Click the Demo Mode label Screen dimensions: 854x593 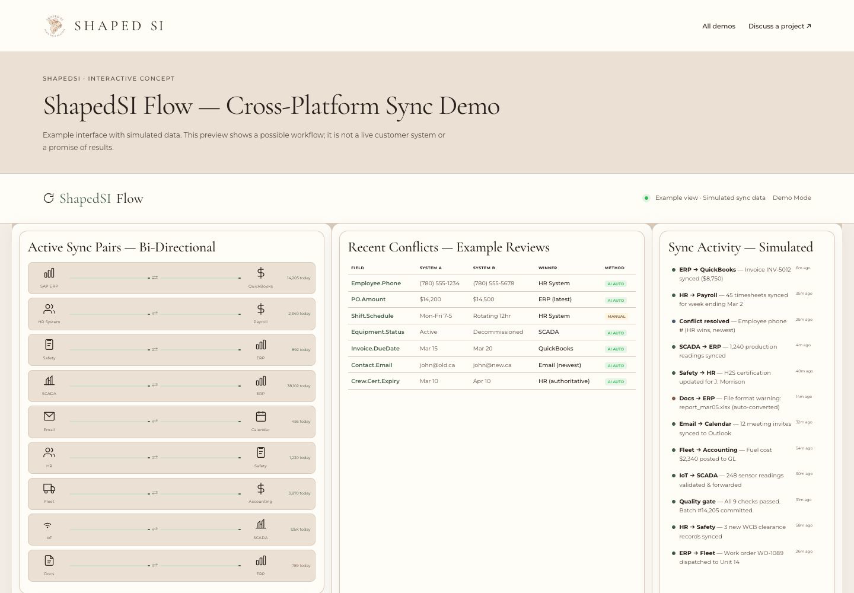tap(792, 198)
